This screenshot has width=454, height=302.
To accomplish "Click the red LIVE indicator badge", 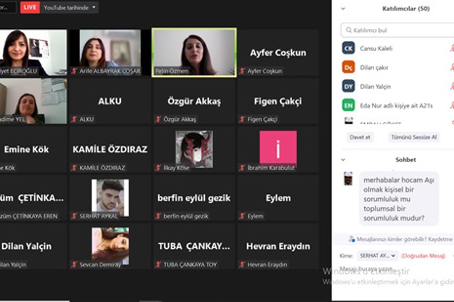I will coord(30,7).
